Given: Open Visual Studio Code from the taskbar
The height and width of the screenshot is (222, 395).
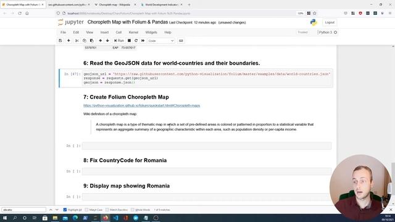Looking at the screenshot, I should point(115,218).
